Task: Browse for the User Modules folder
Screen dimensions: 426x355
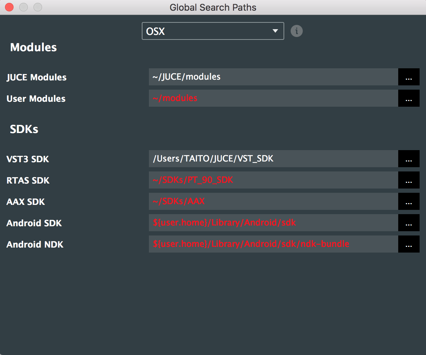Action: [x=409, y=98]
